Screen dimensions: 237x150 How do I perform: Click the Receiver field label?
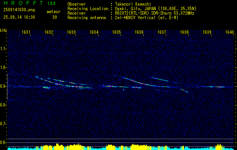pos(76,13)
